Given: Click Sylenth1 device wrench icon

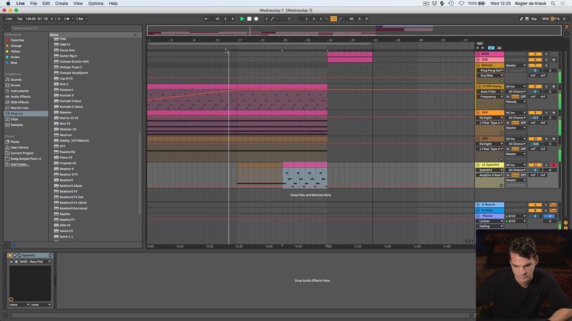Looking at the screenshot, I should (19, 256).
